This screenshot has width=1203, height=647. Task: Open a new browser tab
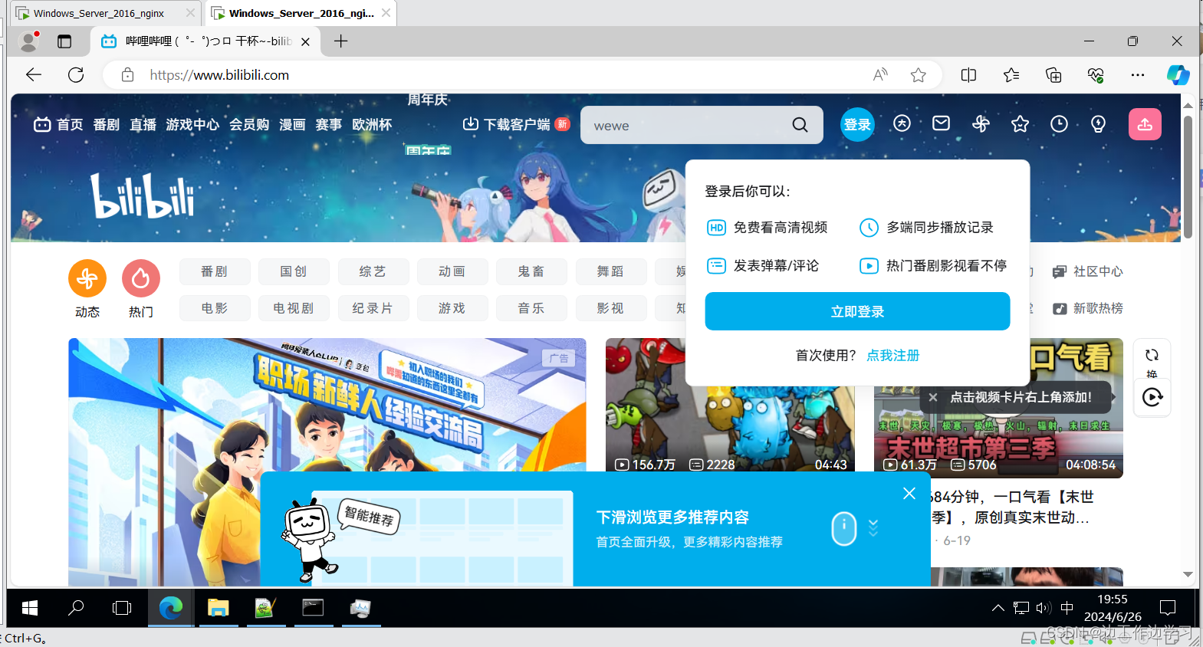pos(341,41)
